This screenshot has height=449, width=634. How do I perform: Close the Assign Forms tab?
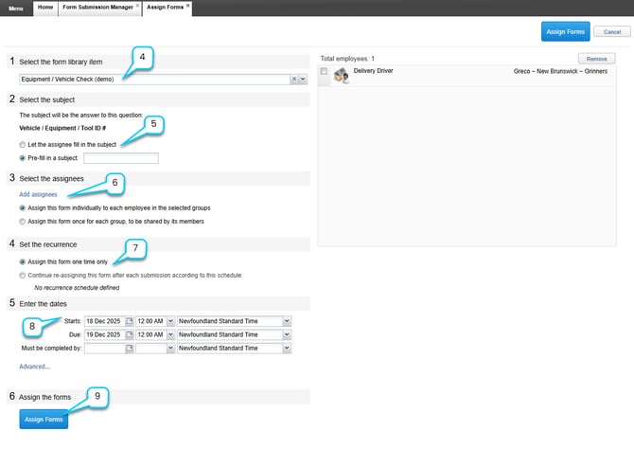click(187, 6)
